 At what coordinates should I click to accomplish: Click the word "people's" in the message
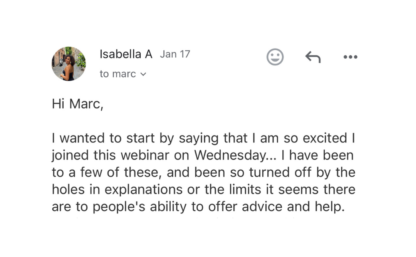point(119,207)
